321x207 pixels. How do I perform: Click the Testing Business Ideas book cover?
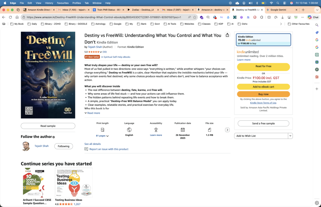(x=74, y=182)
